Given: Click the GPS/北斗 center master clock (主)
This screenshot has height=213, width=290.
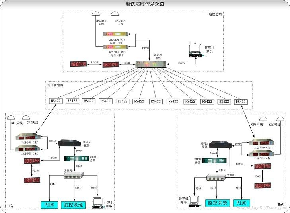Looking at the screenshot, I should coord(119,35).
